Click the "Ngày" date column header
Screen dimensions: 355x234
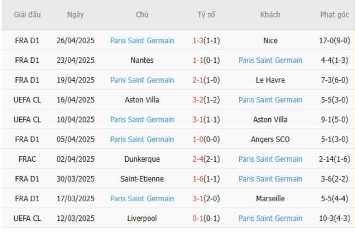click(75, 15)
